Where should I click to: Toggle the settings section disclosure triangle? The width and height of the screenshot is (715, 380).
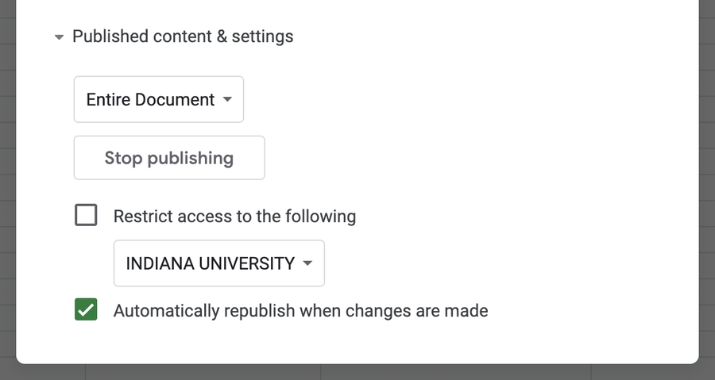(59, 37)
